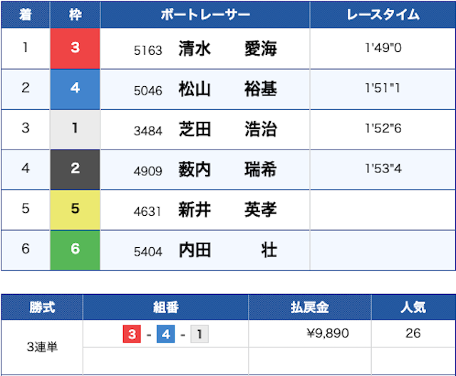456x376 pixels.
Task: Click racer name 新井 英孝
Action: pos(227,210)
